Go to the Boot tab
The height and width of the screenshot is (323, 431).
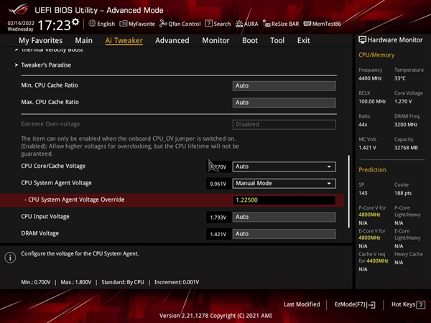[250, 40]
